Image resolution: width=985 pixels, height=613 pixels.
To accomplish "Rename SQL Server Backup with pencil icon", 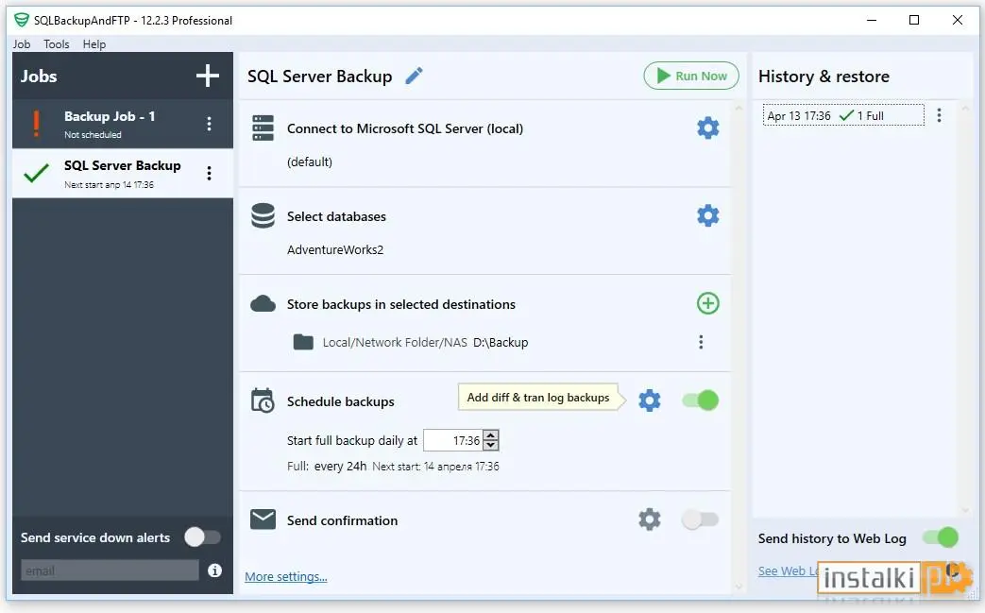I will click(x=414, y=76).
